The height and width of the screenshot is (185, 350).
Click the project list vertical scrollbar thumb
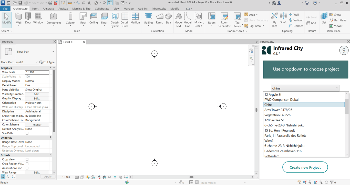coord(347,106)
